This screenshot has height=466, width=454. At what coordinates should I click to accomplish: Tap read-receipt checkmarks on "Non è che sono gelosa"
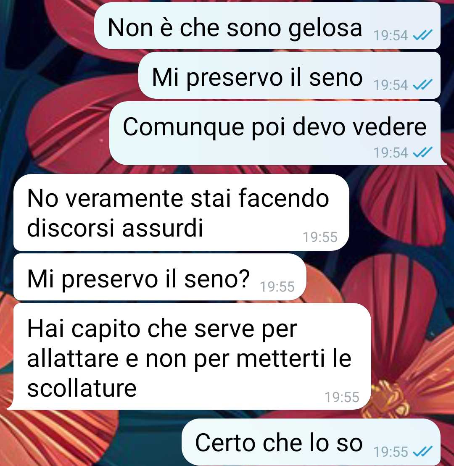pyautogui.click(x=422, y=36)
